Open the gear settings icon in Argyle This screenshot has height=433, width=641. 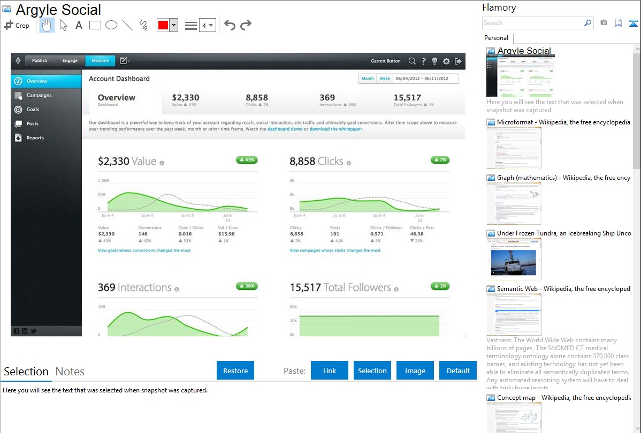tap(446, 61)
